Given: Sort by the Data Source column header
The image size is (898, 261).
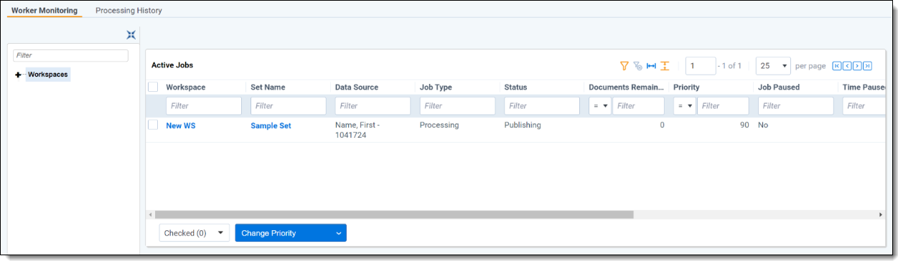Looking at the screenshot, I should tap(357, 87).
